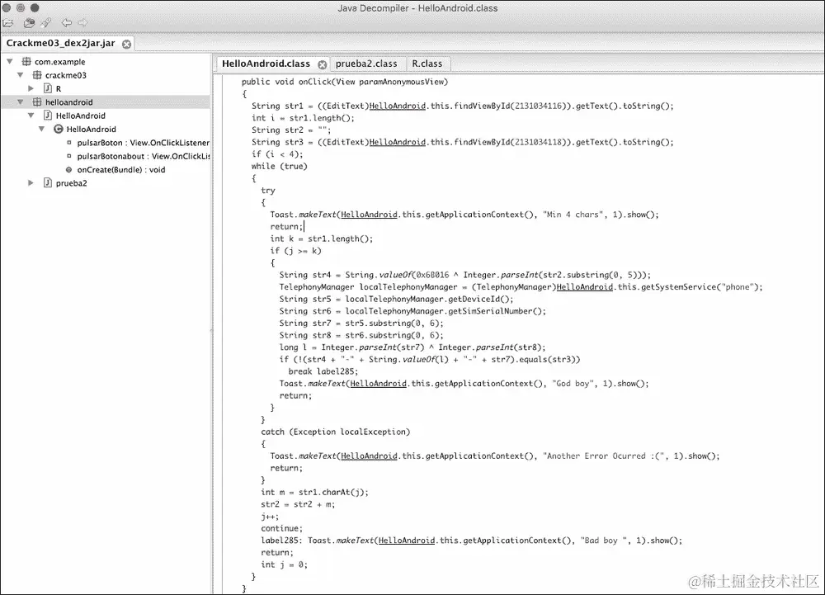Close the Crackme03_dex2jar.jar tab
The height and width of the screenshot is (595, 825).
point(127,45)
